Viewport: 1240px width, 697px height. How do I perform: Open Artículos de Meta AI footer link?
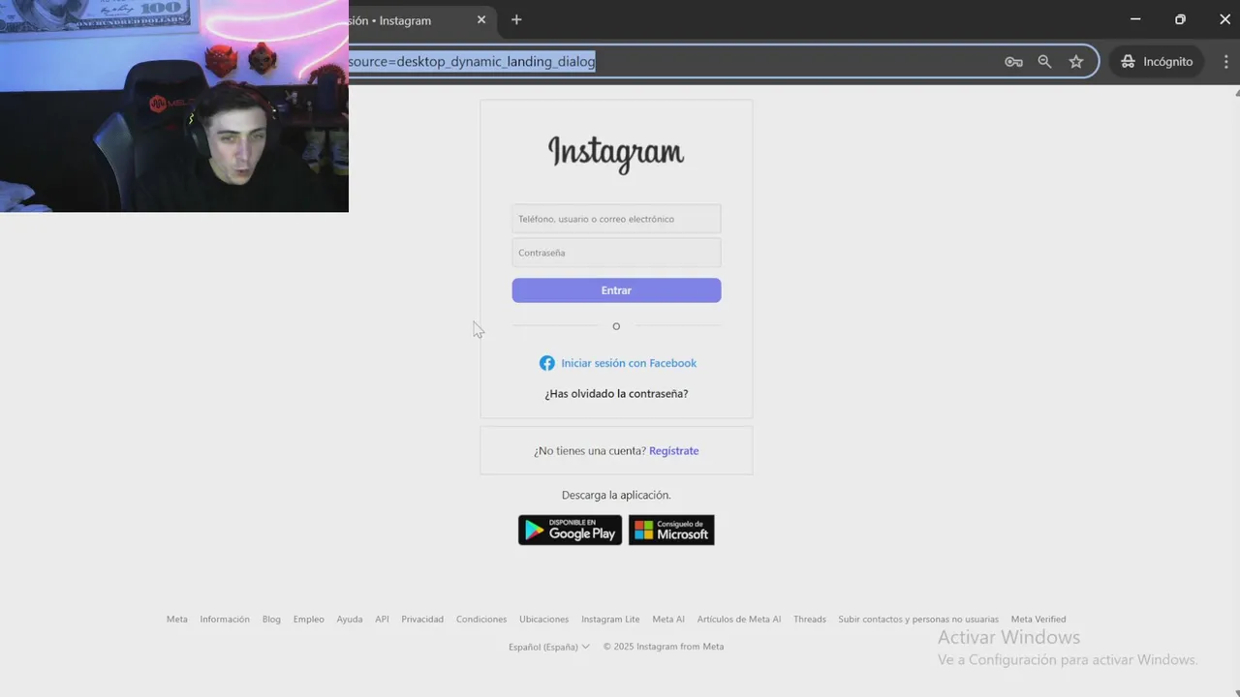(739, 620)
